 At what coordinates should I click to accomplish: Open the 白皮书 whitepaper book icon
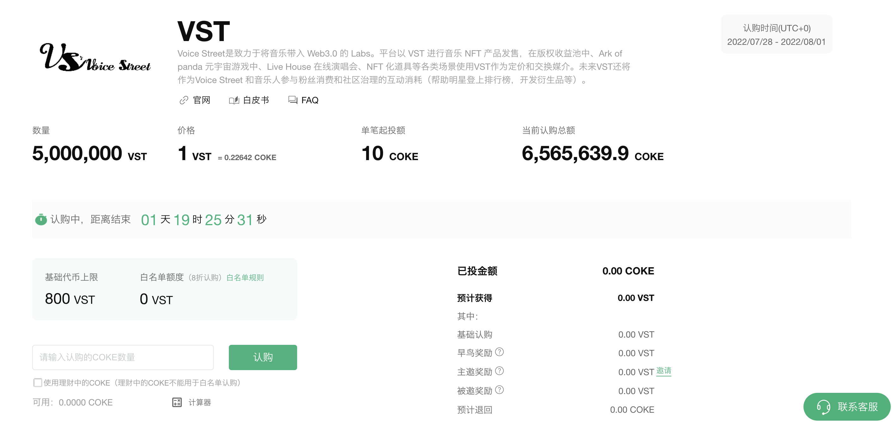pyautogui.click(x=234, y=100)
